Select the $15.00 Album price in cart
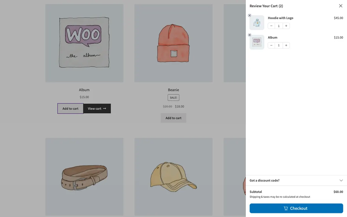The width and height of the screenshot is (347, 217). tap(338, 37)
